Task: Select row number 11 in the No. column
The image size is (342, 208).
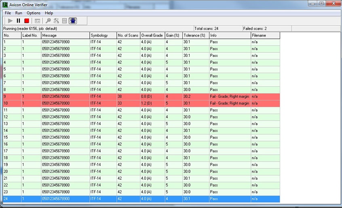Action: [12, 110]
